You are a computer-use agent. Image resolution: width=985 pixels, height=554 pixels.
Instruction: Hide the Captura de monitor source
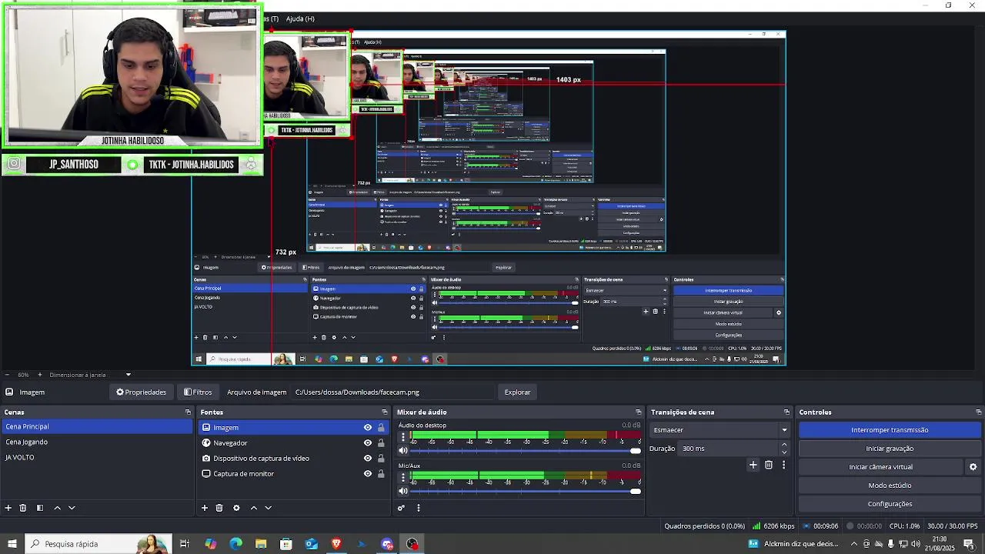pyautogui.click(x=368, y=474)
